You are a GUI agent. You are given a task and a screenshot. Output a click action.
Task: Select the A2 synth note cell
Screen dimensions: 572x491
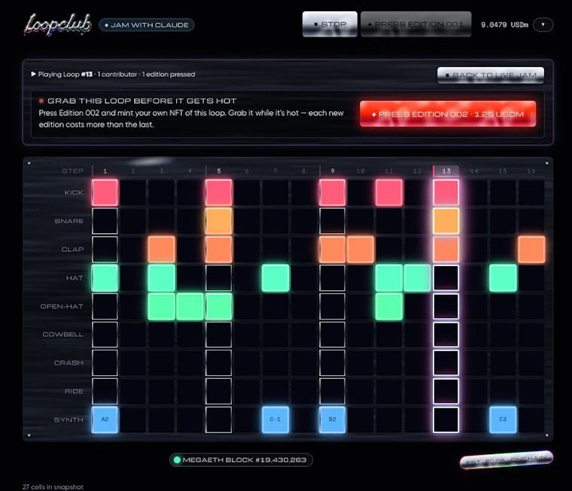(x=105, y=420)
